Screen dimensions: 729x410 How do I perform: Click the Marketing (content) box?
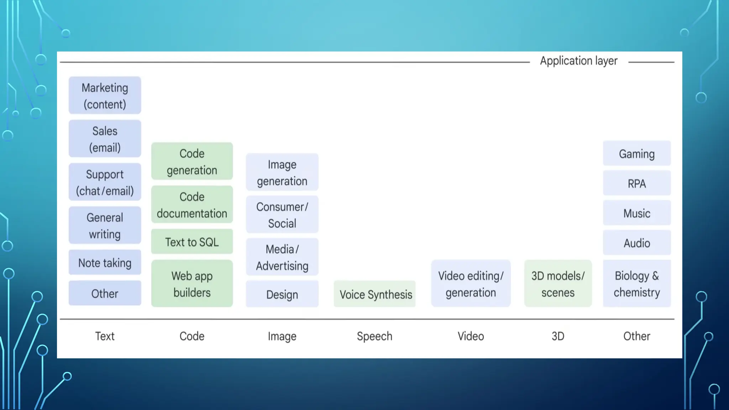point(105,96)
